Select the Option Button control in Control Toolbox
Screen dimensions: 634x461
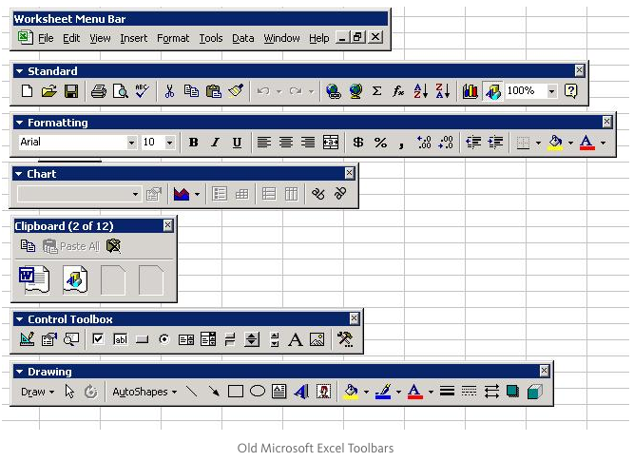pyautogui.click(x=163, y=339)
